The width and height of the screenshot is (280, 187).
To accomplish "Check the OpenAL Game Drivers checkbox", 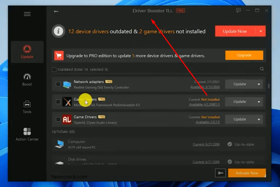I will [58, 119].
